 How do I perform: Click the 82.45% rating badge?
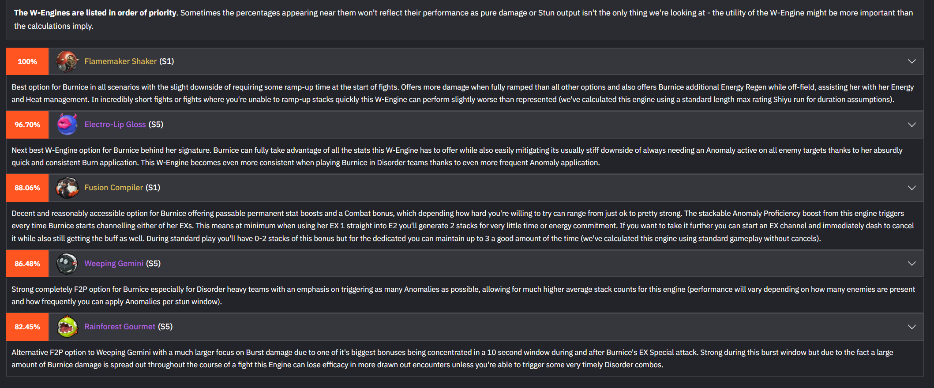(x=27, y=327)
